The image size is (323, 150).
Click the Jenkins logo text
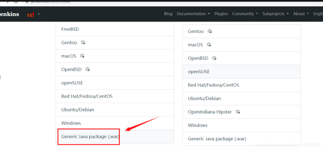9,14
